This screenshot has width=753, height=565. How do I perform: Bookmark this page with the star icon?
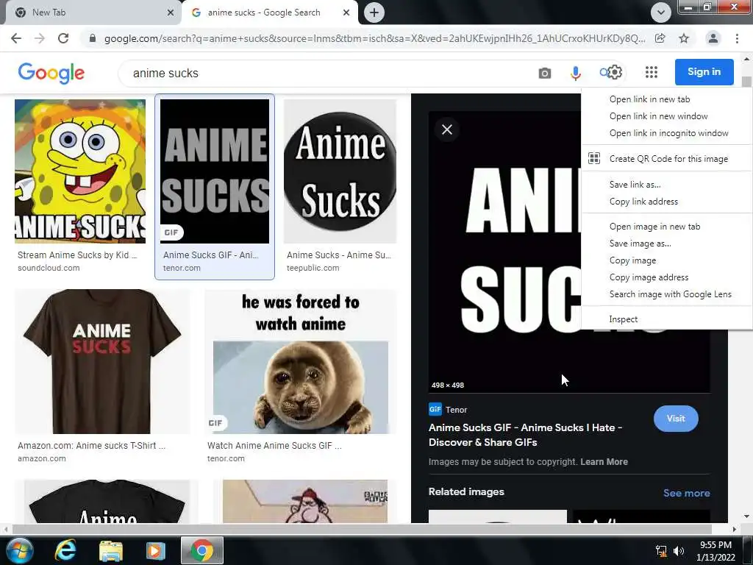click(684, 38)
